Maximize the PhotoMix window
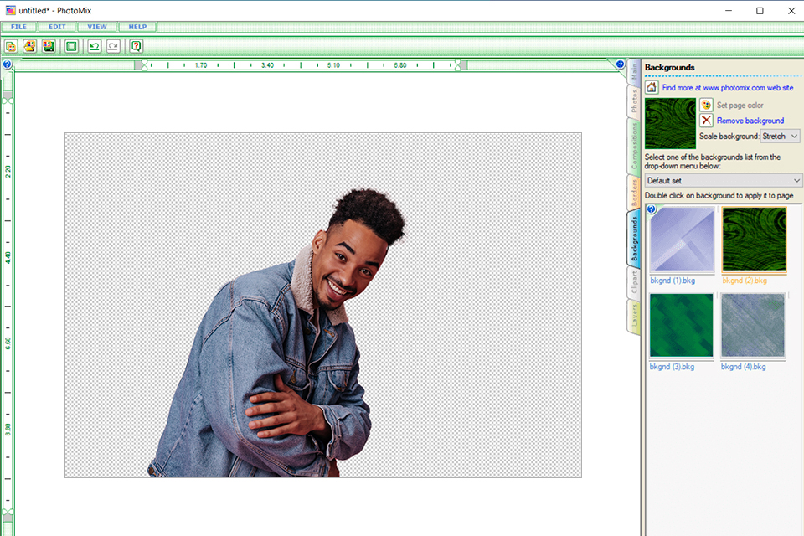Viewport: 804px width, 536px height. (x=760, y=10)
